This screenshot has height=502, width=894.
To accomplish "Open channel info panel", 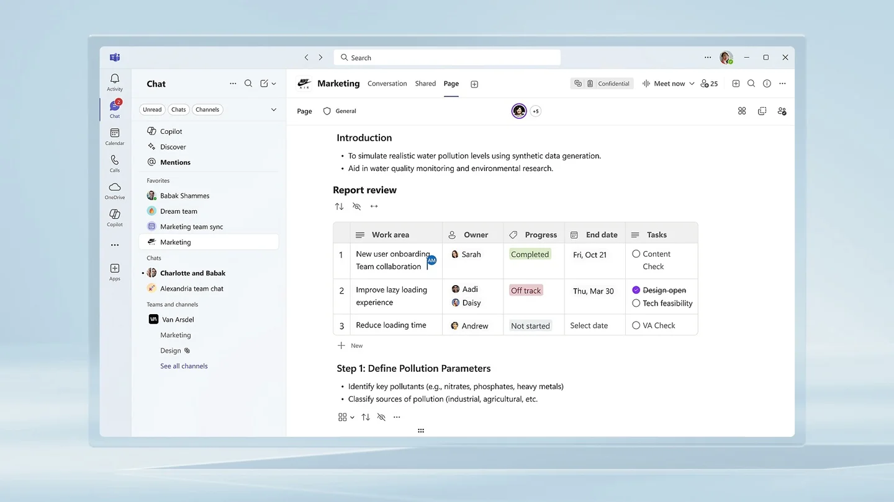I will [x=767, y=84].
